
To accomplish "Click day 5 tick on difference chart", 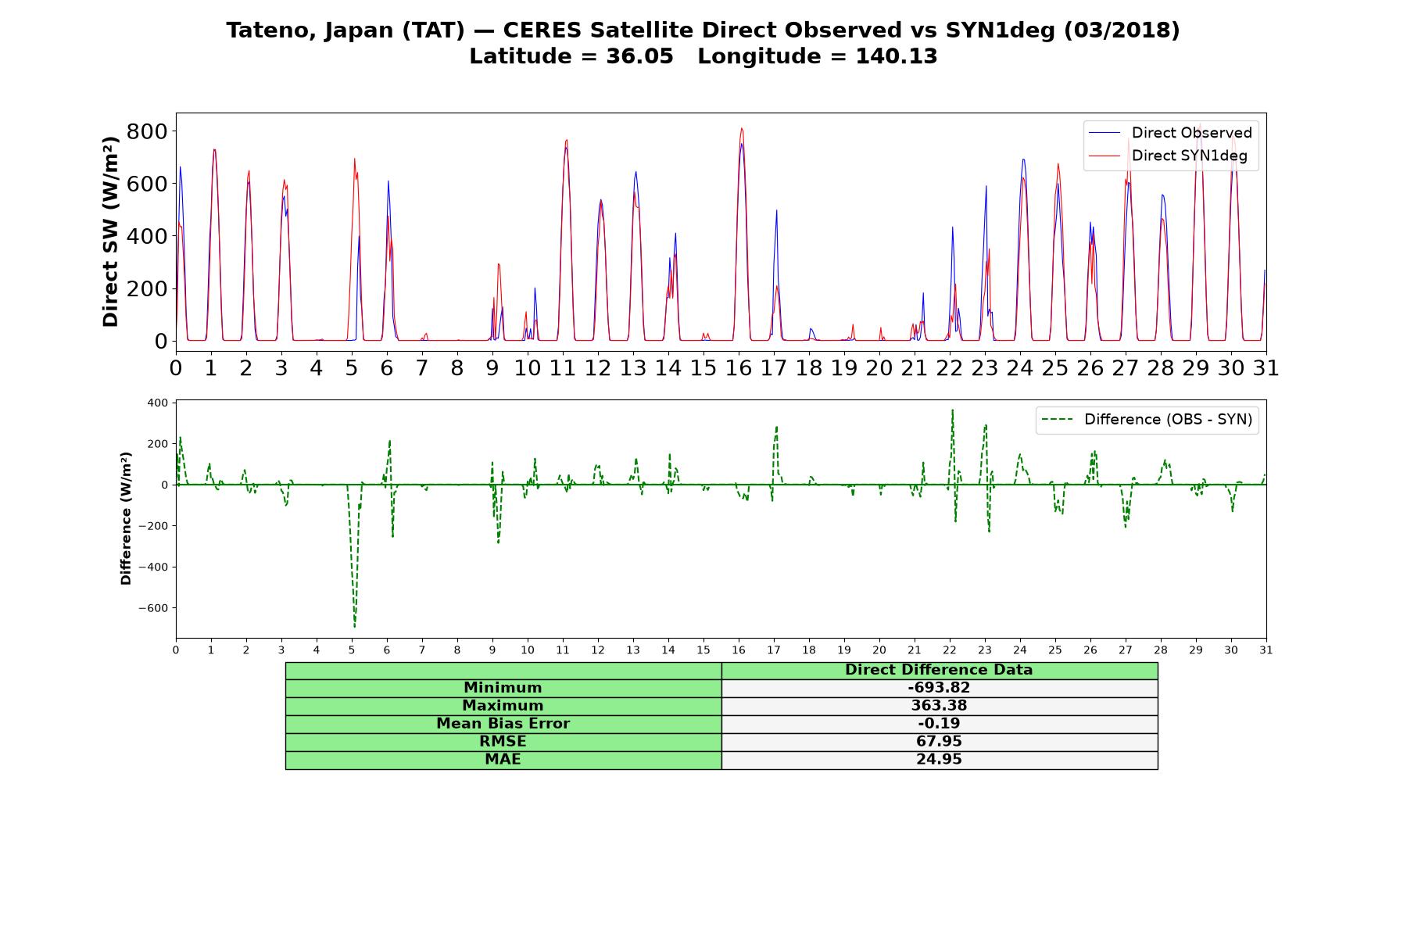I will tap(352, 650).
